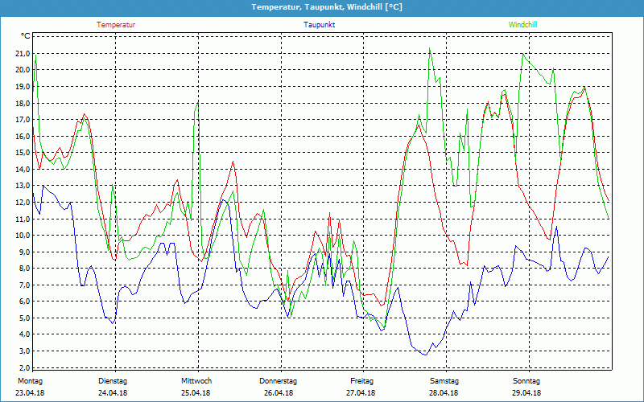Click the 3,0 y-axis value

[x=25, y=351]
